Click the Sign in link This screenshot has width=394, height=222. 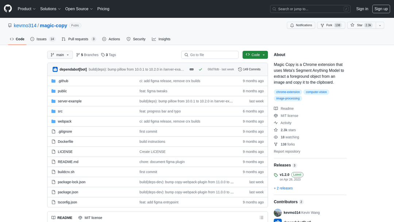362,9
